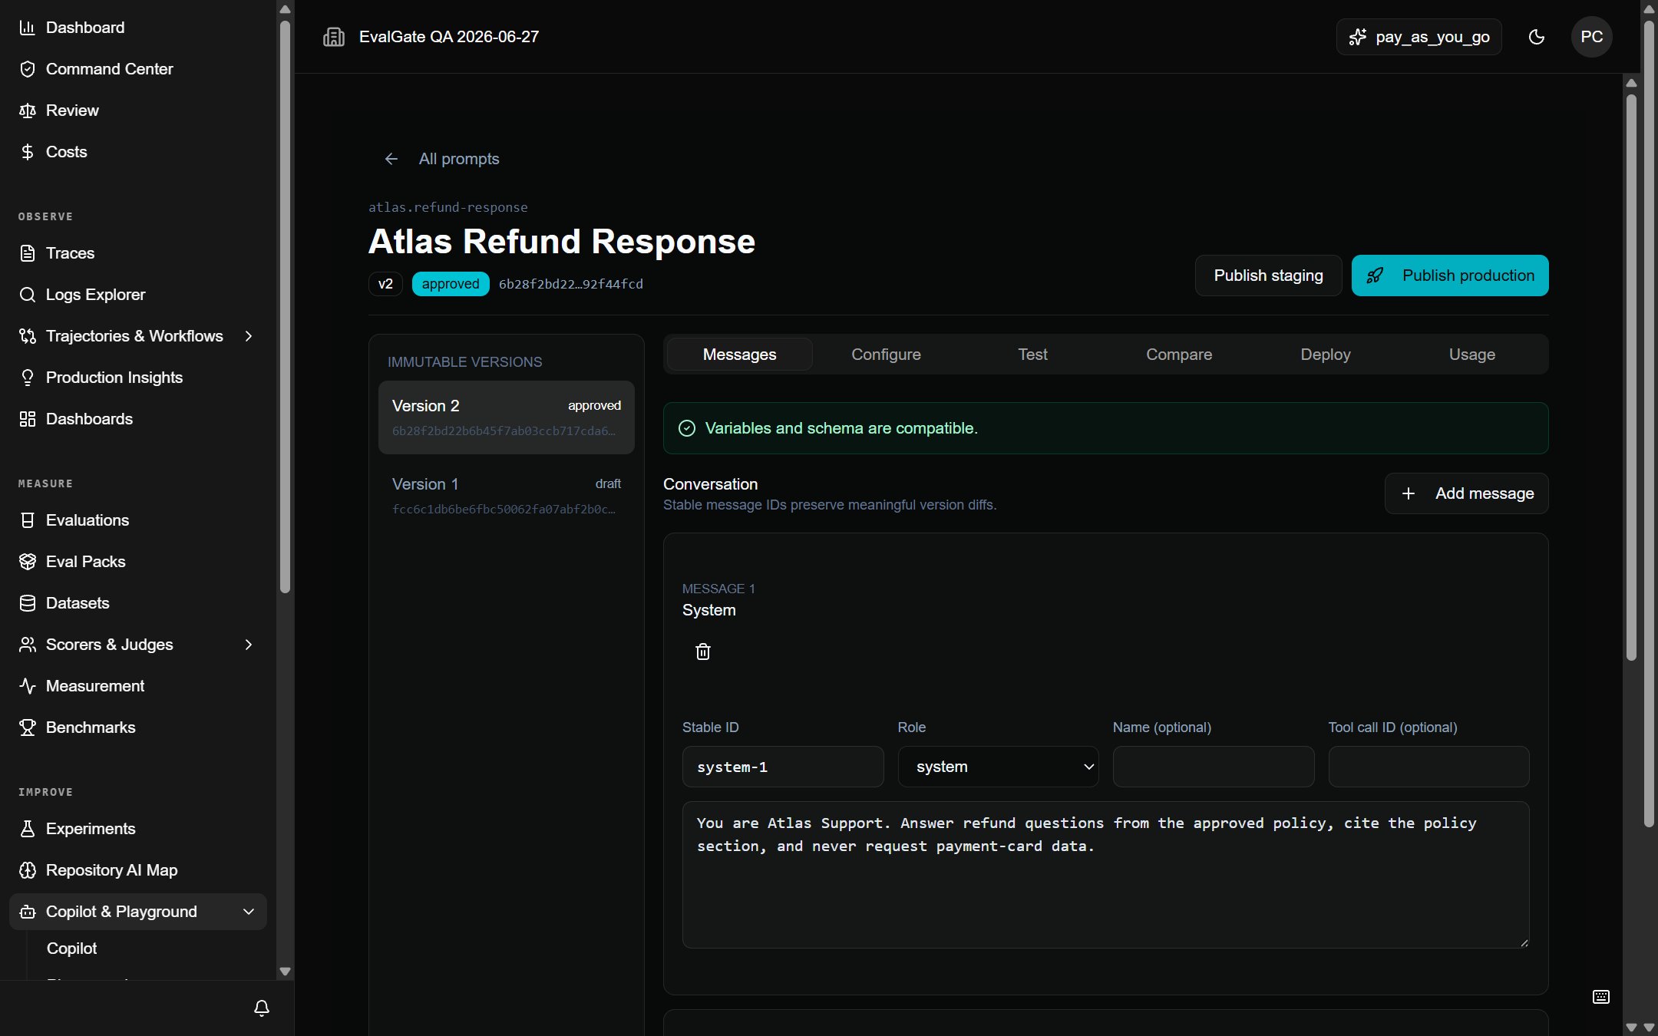The height and width of the screenshot is (1036, 1658).
Task: Open the pay_as_you_go plan button
Action: click(1419, 37)
